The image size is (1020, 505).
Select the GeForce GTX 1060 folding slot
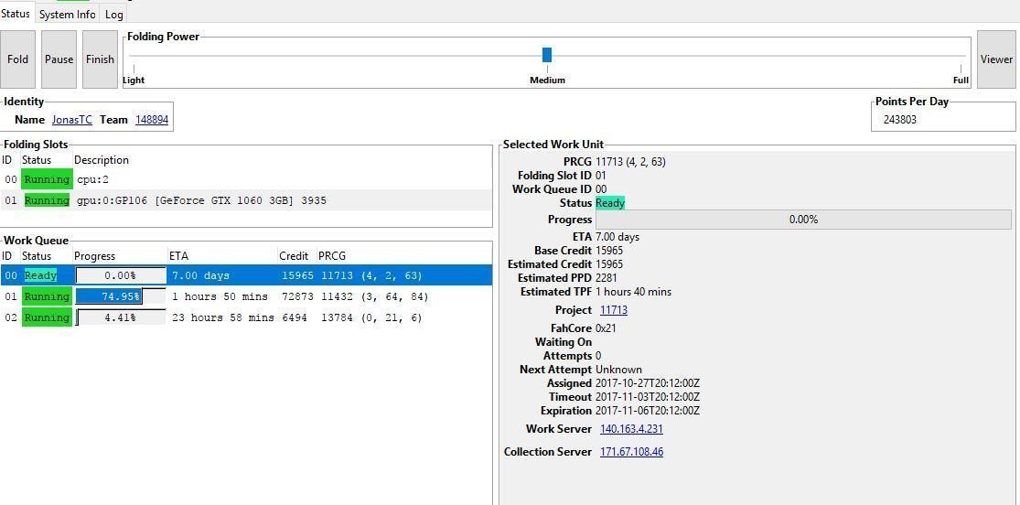coord(246,200)
